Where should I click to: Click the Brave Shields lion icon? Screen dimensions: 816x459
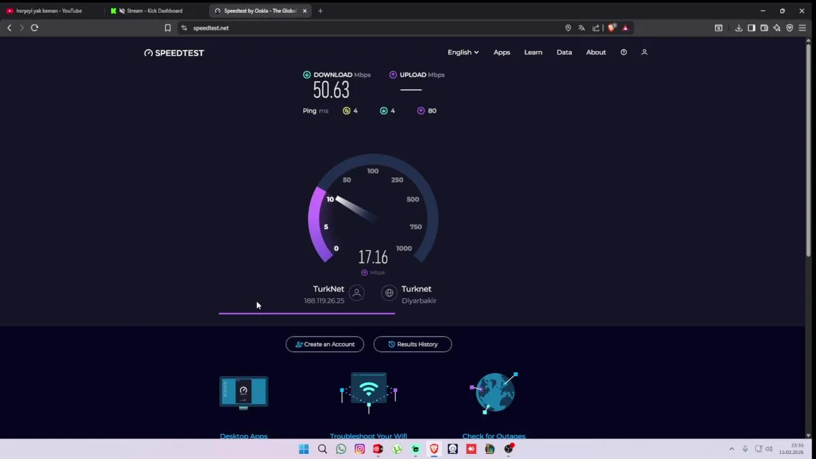click(x=612, y=28)
